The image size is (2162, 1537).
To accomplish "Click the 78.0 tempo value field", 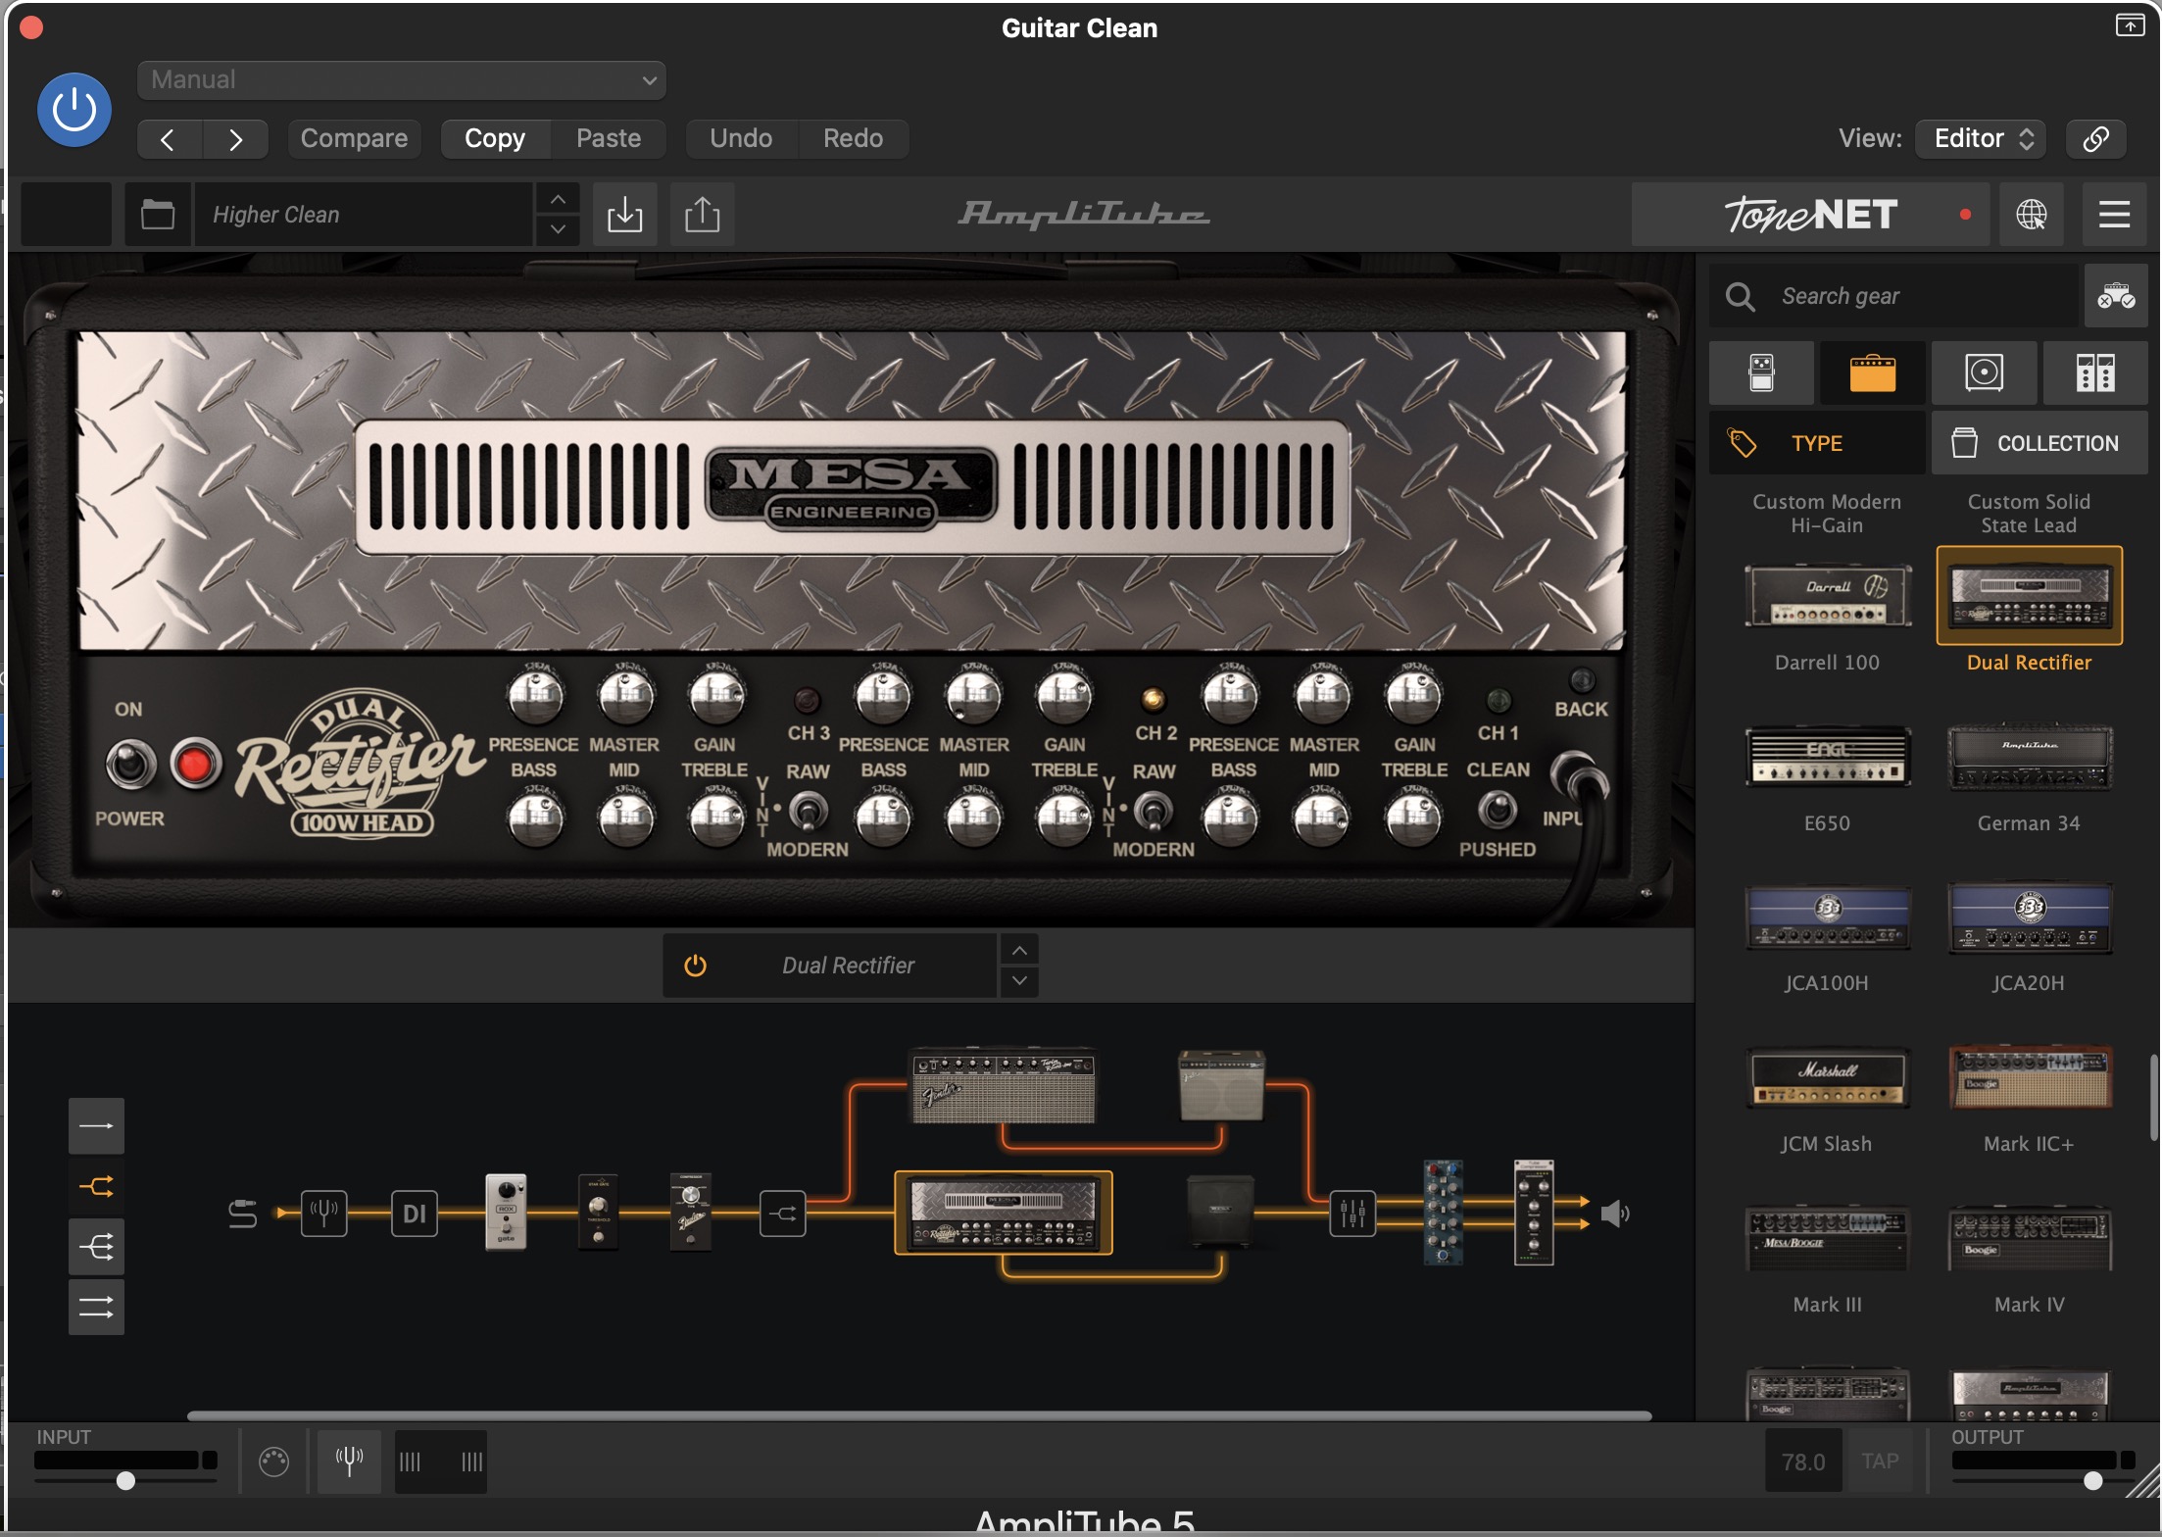I will (1803, 1462).
